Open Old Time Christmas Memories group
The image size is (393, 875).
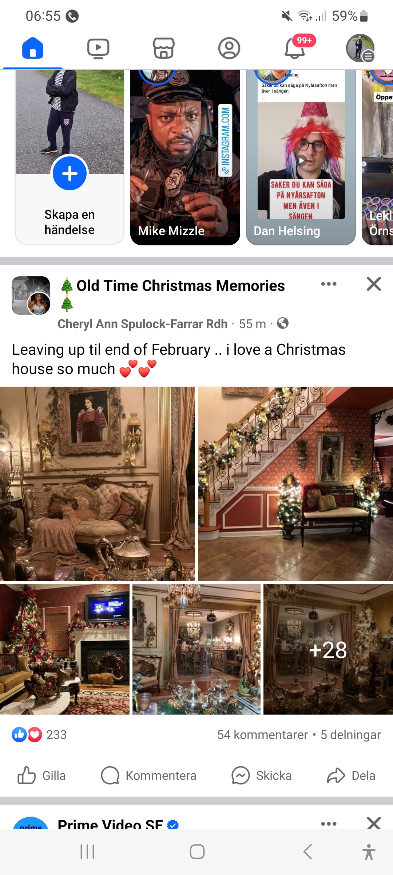click(x=180, y=286)
